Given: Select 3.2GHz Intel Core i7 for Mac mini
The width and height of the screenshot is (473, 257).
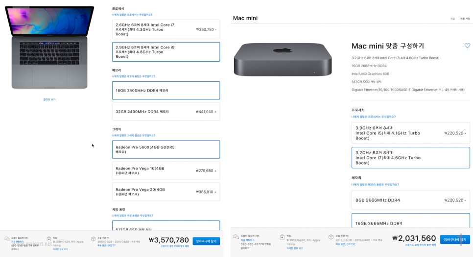Looking at the screenshot, I should tap(410, 158).
